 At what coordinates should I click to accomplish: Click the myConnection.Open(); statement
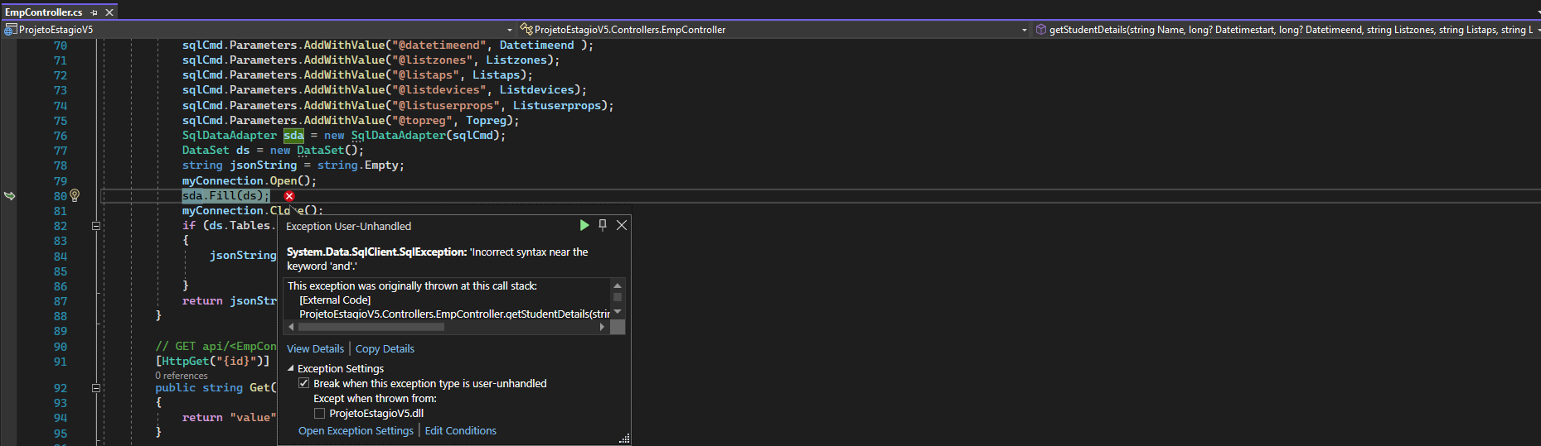coord(250,181)
